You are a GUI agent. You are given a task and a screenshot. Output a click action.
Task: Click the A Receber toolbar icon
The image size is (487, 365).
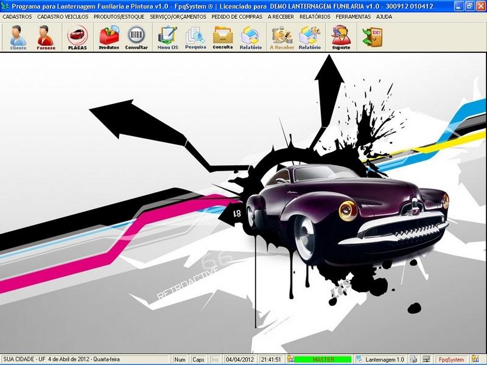coord(282,38)
